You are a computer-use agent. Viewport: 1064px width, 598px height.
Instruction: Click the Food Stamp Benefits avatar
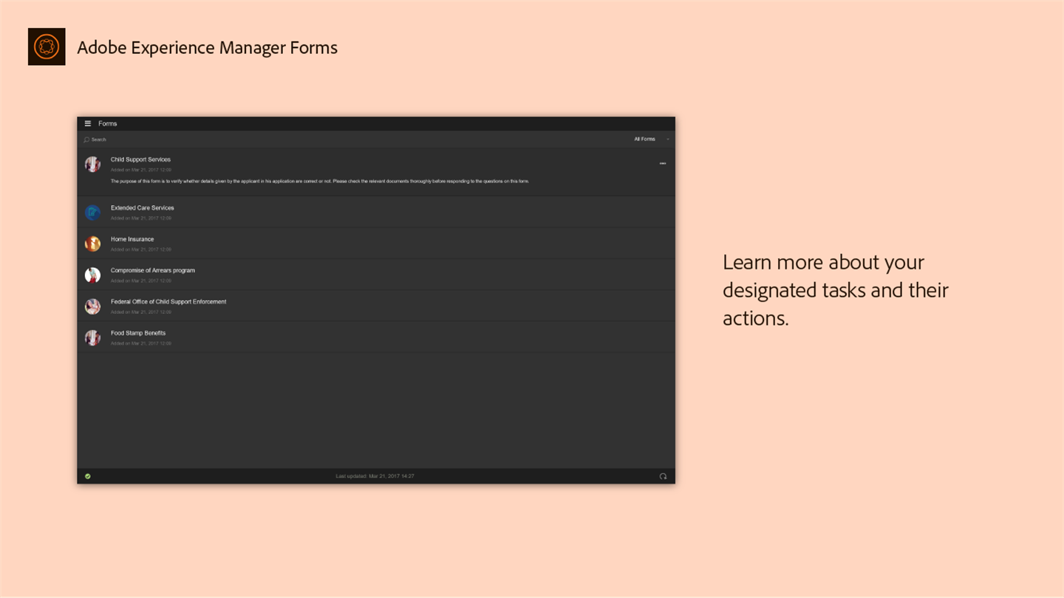coord(92,337)
